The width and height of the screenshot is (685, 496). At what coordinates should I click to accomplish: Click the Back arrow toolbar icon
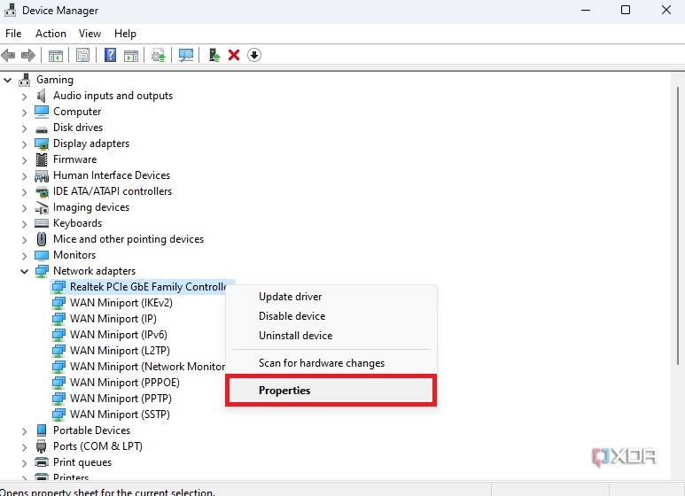9,56
